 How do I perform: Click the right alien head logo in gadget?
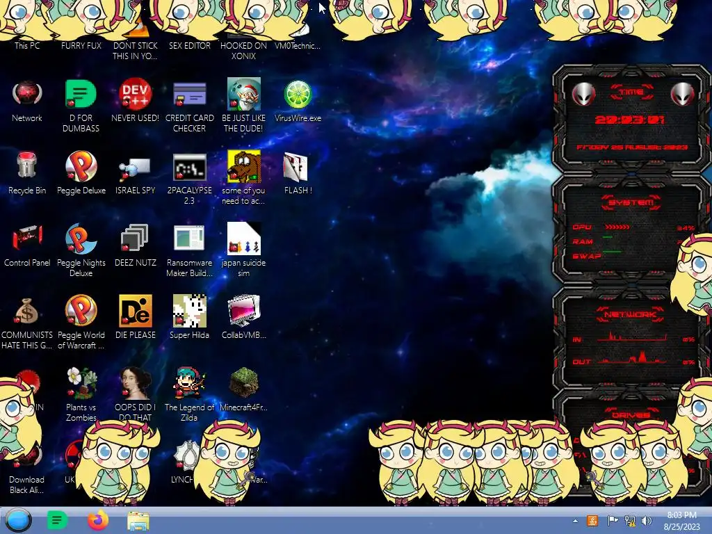pos(682,94)
